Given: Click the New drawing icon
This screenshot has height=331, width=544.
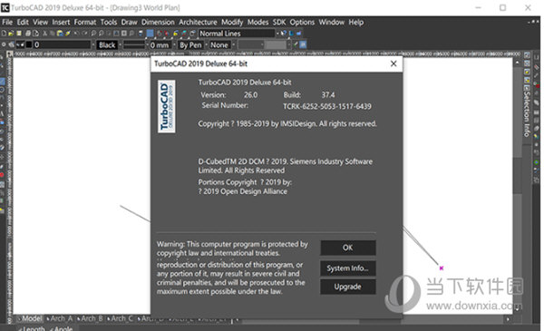Looking at the screenshot, I should [4, 34].
